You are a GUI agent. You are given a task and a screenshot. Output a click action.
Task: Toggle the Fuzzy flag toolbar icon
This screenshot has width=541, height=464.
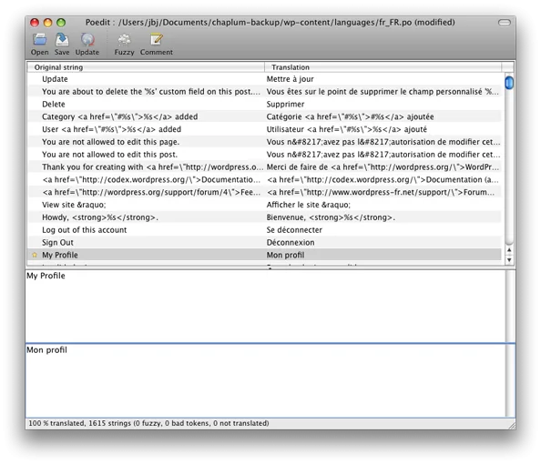[x=124, y=40]
